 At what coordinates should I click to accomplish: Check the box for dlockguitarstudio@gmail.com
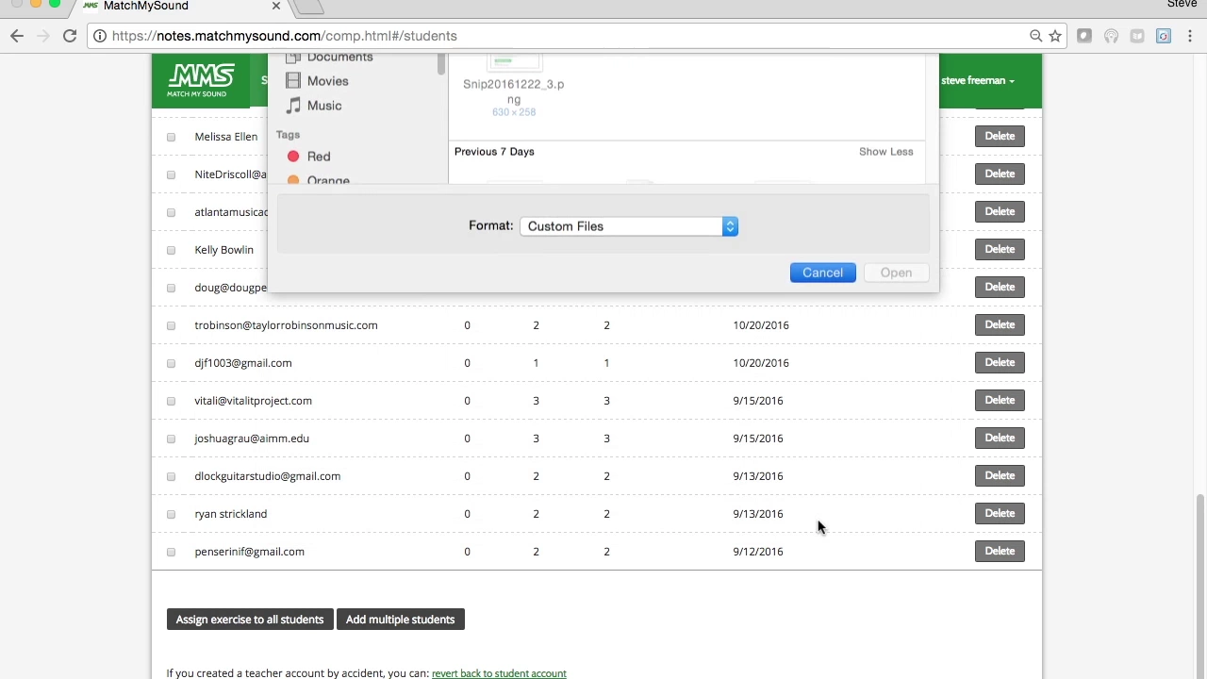171,476
